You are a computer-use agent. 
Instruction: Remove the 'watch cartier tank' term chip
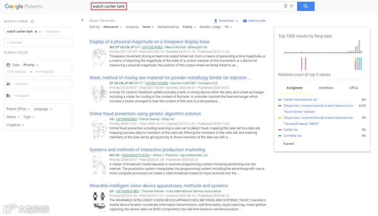tap(36, 31)
